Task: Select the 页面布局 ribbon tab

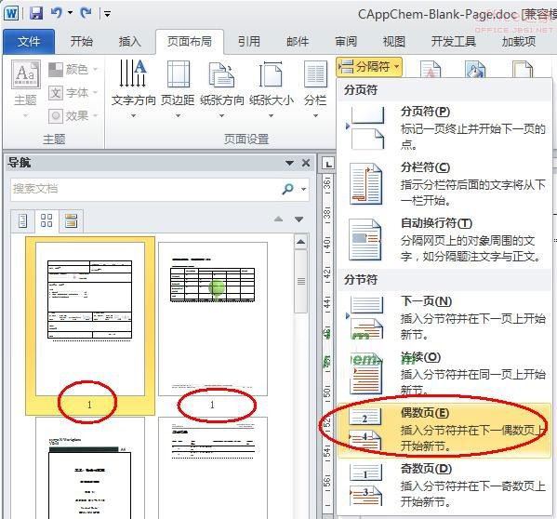Action: (x=190, y=42)
